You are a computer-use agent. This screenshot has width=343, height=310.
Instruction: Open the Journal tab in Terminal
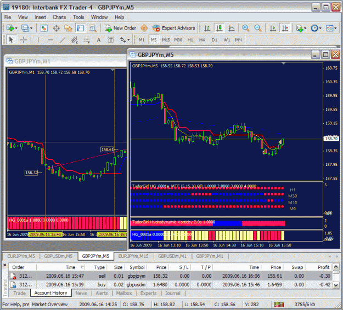(x=173, y=293)
